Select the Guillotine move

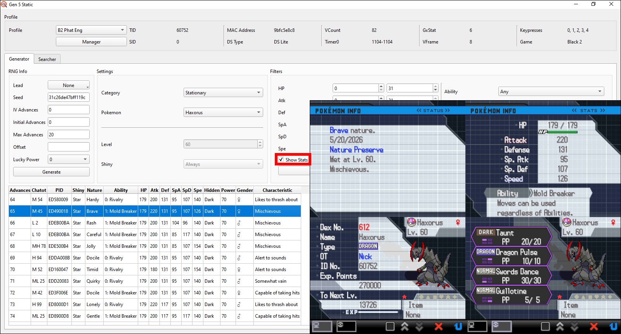click(x=511, y=295)
